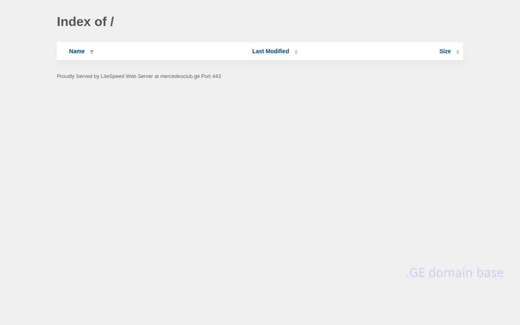Click the sort arrows beside Last Modified
Image resolution: width=520 pixels, height=325 pixels.
[x=296, y=52]
